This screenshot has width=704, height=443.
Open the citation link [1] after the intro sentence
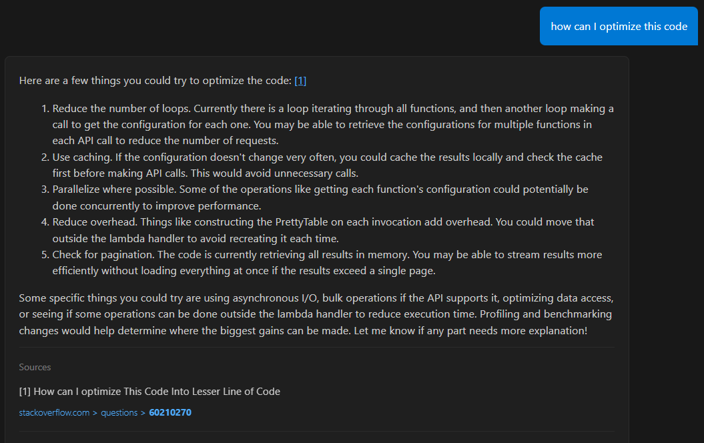(x=300, y=80)
